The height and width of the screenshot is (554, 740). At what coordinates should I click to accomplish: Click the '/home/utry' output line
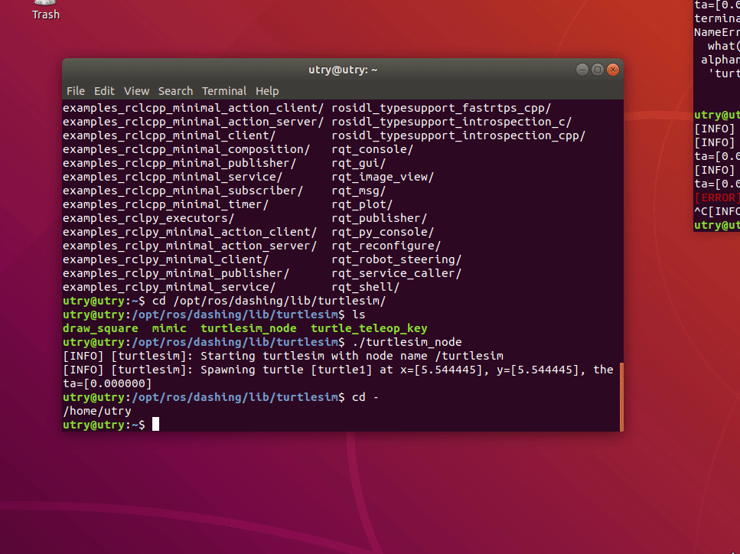(97, 411)
